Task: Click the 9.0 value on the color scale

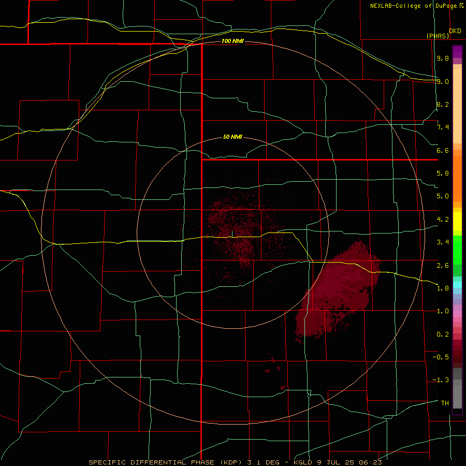Action: [x=443, y=81]
